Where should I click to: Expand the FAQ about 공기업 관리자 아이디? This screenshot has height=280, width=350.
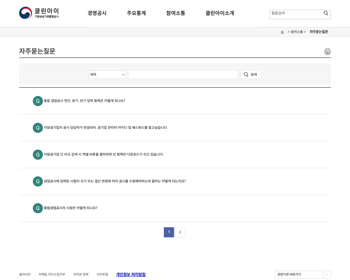pos(105,128)
